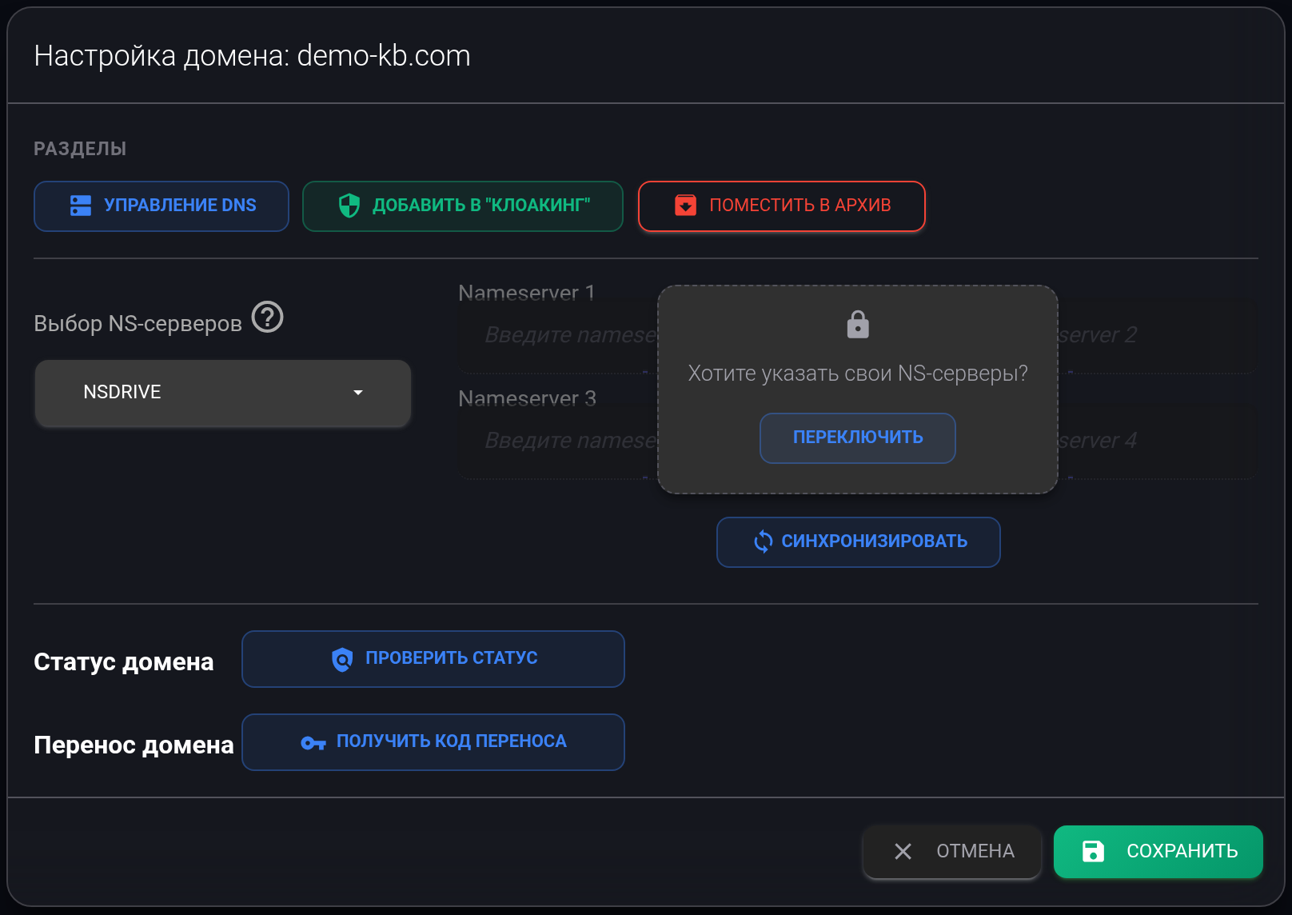
Task: Open the УПРАВЛЕНИЕ DNS section
Action: [x=161, y=206]
